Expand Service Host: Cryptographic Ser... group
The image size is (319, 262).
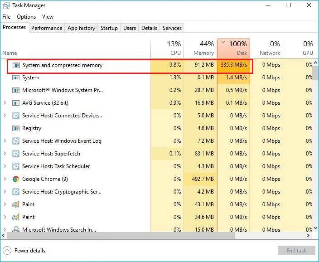coord(5,192)
